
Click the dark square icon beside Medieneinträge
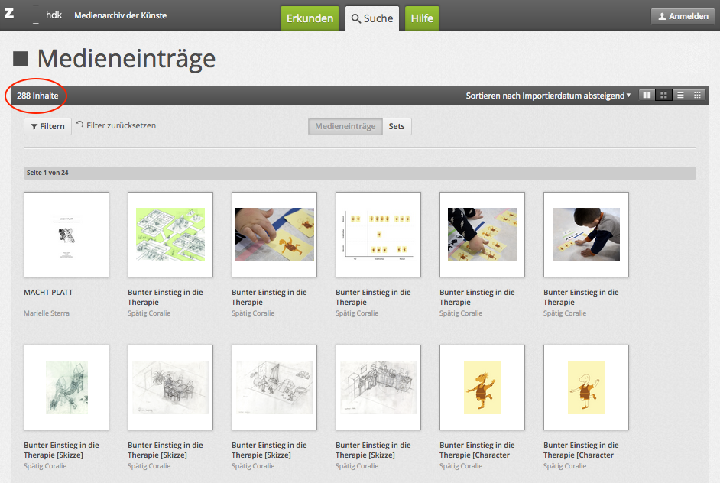[x=21, y=59]
